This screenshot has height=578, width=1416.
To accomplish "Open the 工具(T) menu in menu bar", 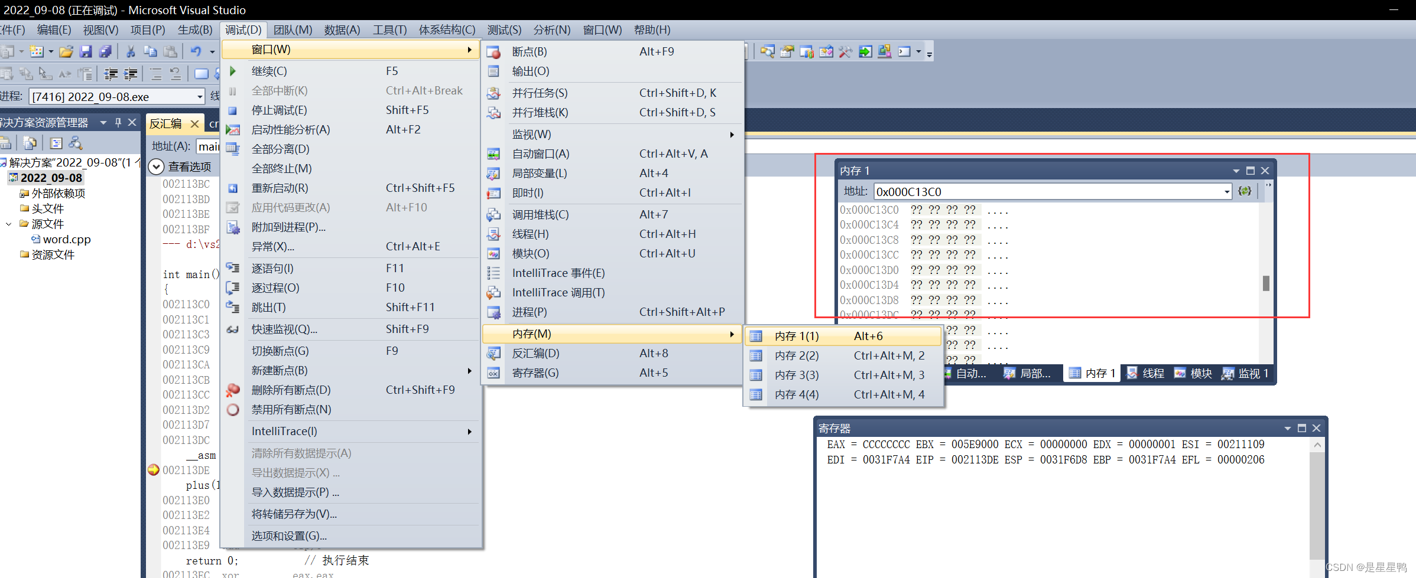I will tap(389, 30).
